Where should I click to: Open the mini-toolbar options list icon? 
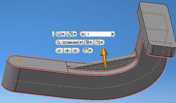pos(86,51)
